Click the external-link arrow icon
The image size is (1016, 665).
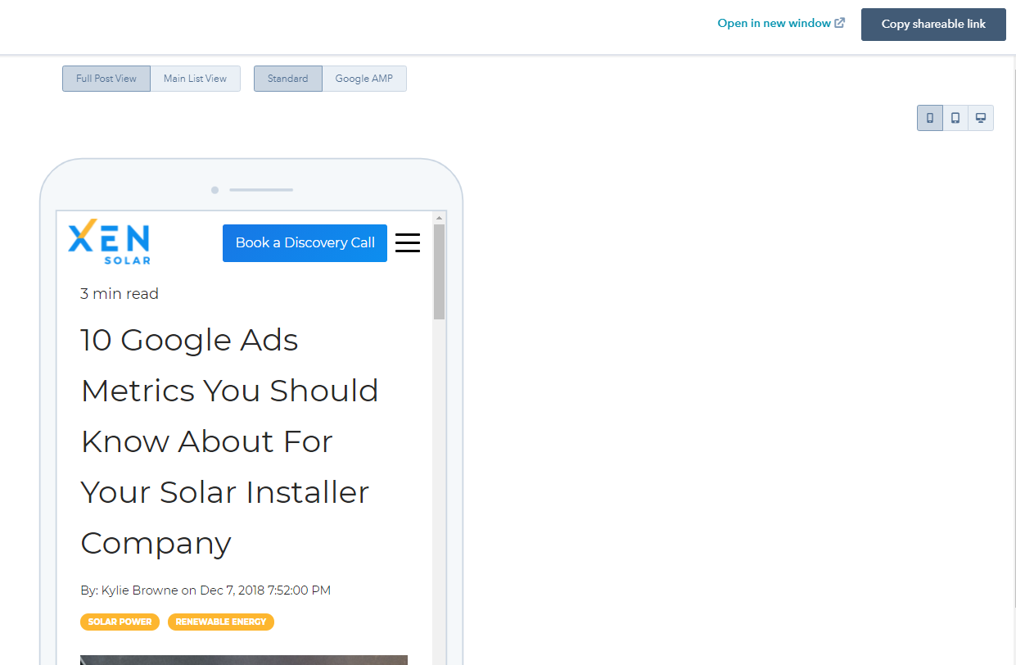point(839,23)
